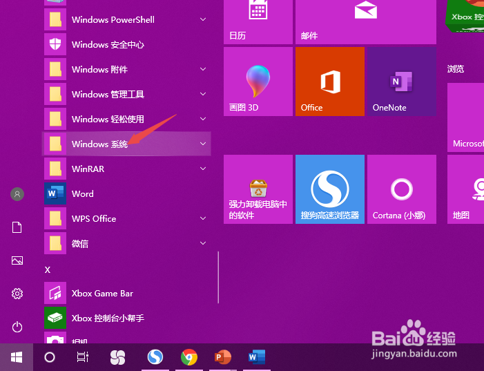Click the app list scrollbar
484x371 pixels.
(x=218, y=277)
